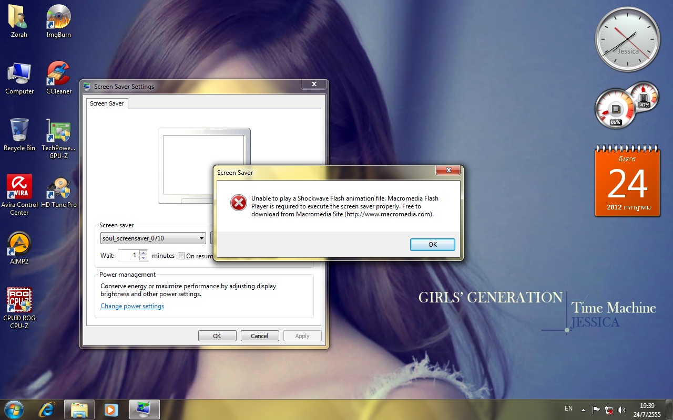Click OK in the Screen Saver error dialog
The height and width of the screenshot is (420, 673).
point(433,244)
